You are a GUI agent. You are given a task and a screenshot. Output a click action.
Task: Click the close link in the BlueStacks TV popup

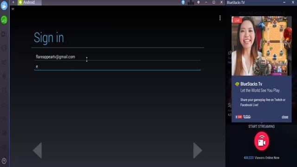pos(285,117)
